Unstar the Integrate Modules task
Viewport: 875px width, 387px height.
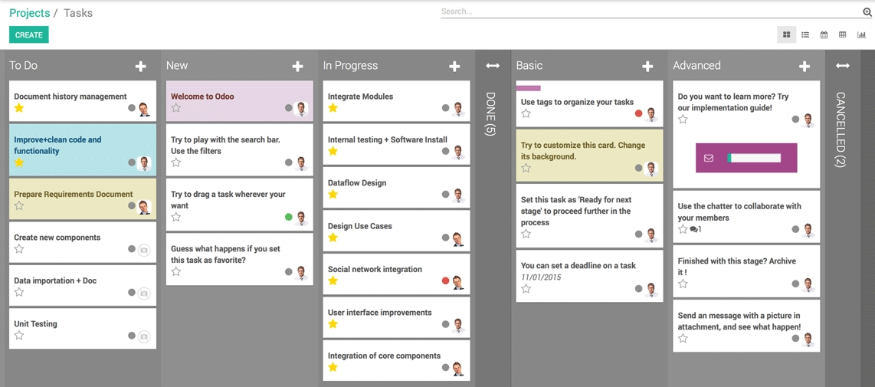pos(333,108)
